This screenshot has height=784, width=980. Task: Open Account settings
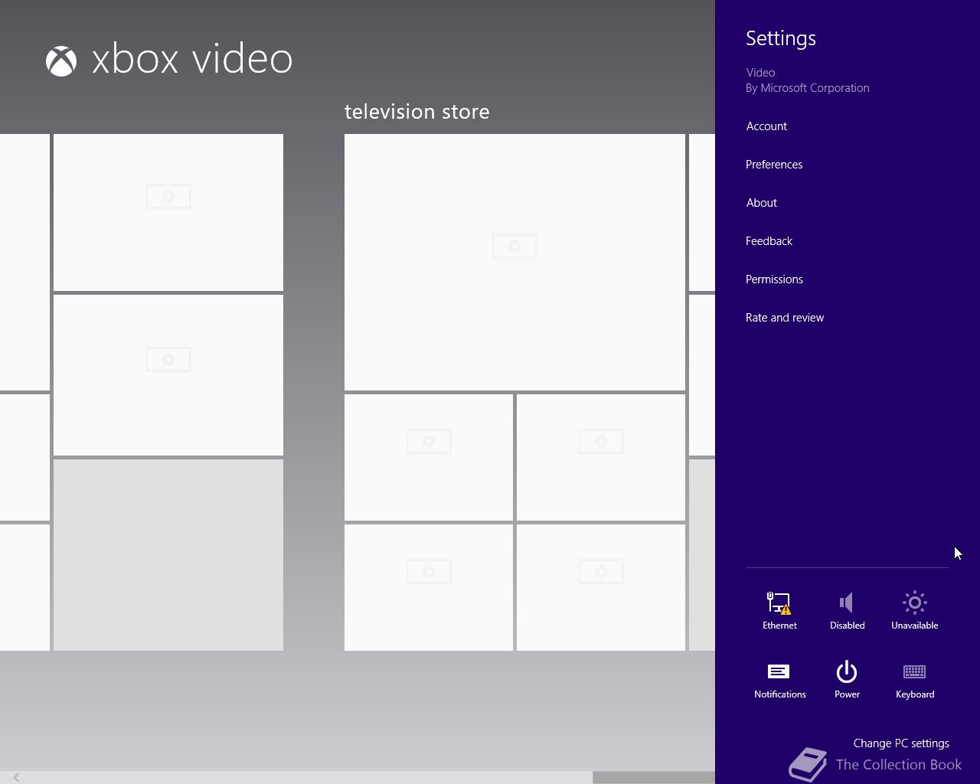(x=766, y=126)
